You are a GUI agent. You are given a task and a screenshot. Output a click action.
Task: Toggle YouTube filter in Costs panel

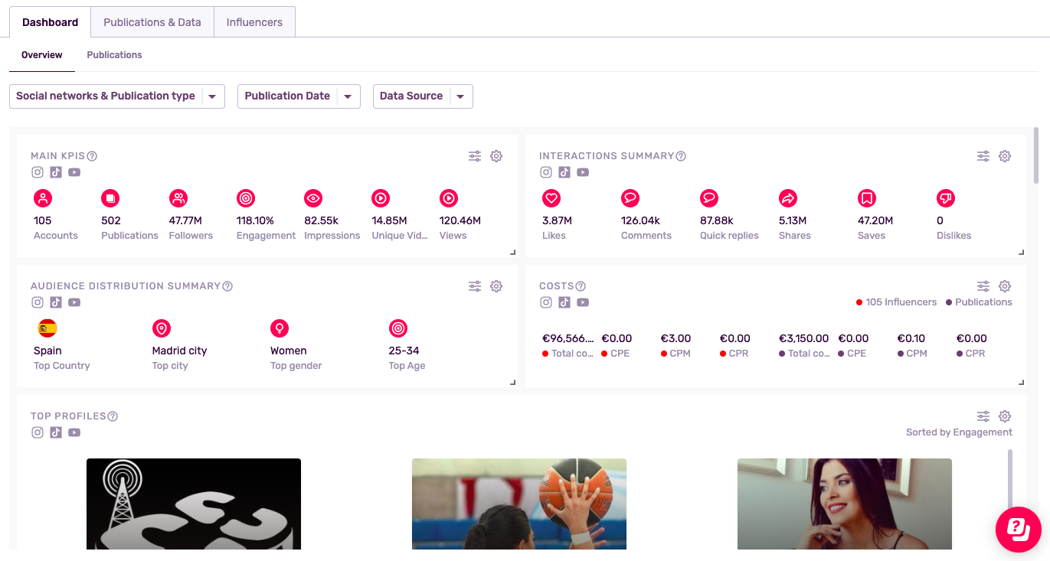point(583,302)
